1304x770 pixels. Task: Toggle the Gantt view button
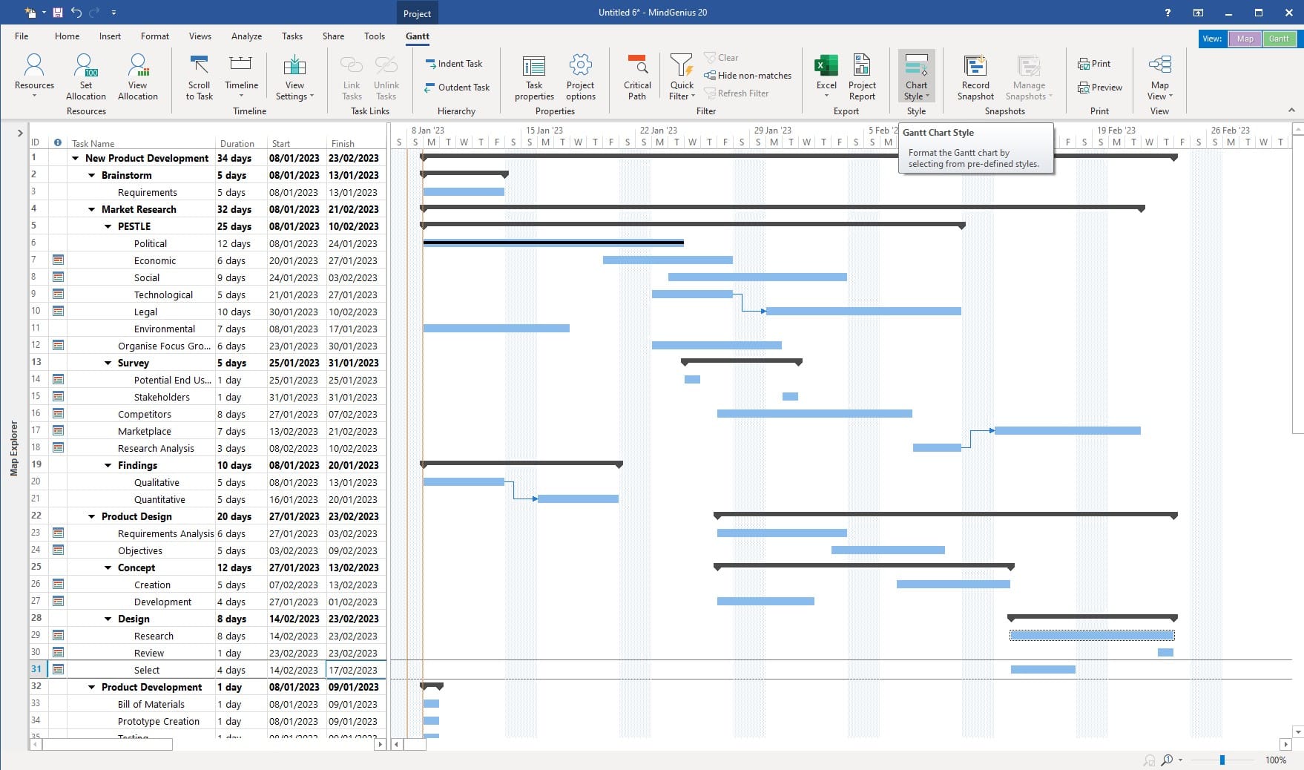pyautogui.click(x=1279, y=39)
